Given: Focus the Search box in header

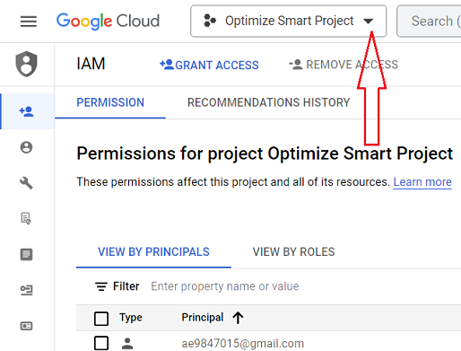Looking at the screenshot, I should click(x=429, y=21).
